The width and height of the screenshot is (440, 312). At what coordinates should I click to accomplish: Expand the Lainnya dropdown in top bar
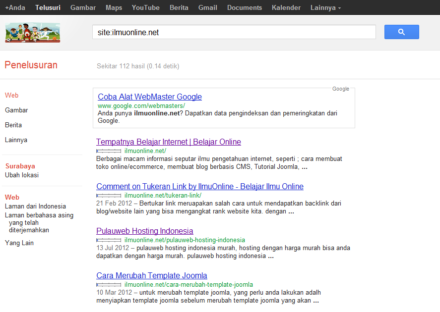(325, 7)
